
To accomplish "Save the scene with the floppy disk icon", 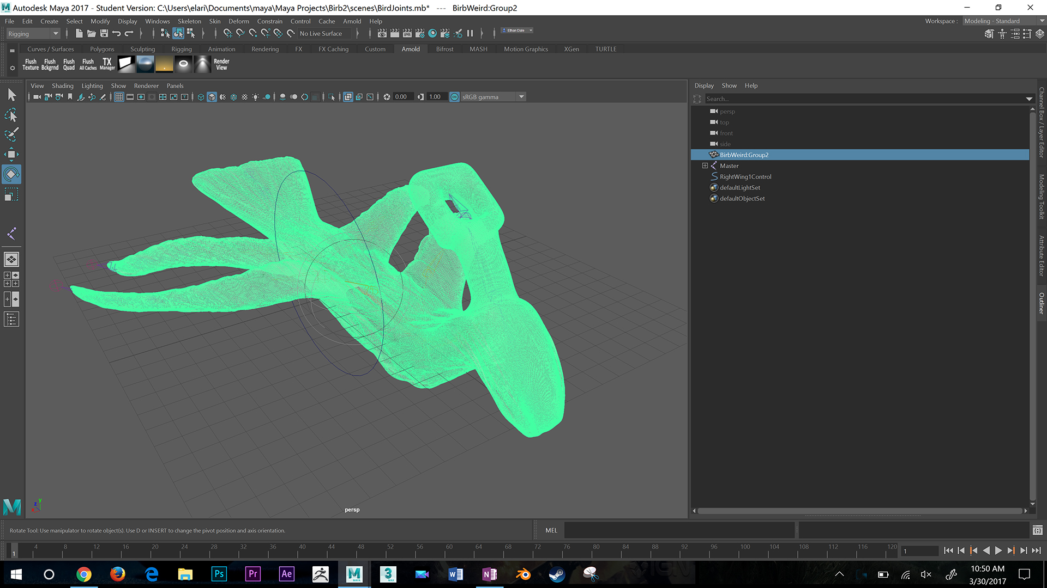I will [x=104, y=34].
